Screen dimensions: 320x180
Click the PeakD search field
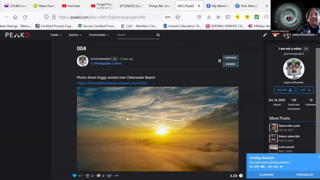tap(136, 35)
